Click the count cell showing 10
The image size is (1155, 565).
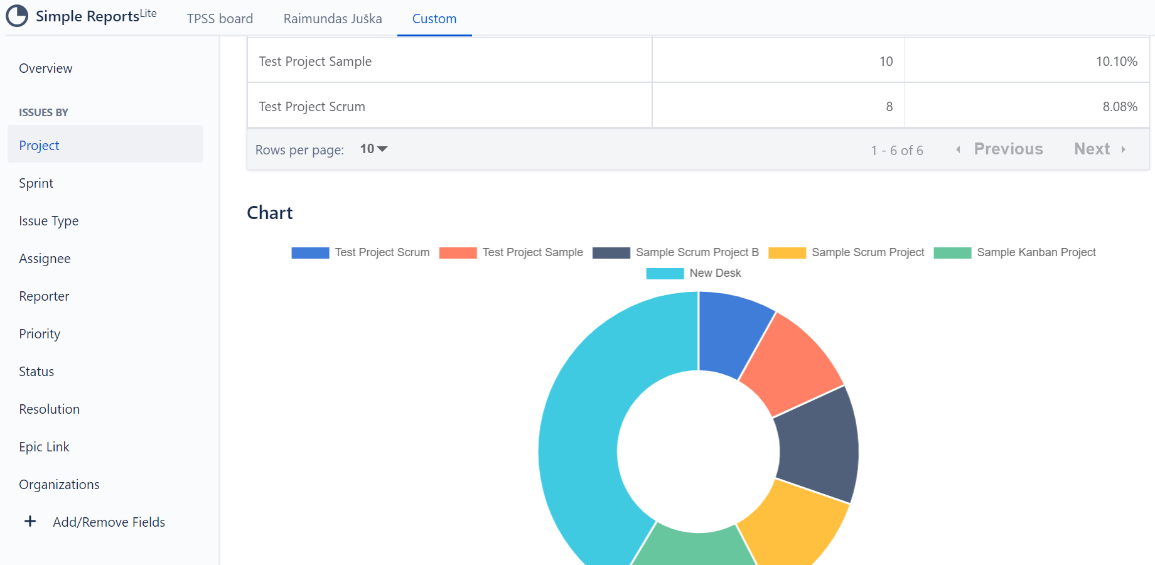click(x=778, y=61)
